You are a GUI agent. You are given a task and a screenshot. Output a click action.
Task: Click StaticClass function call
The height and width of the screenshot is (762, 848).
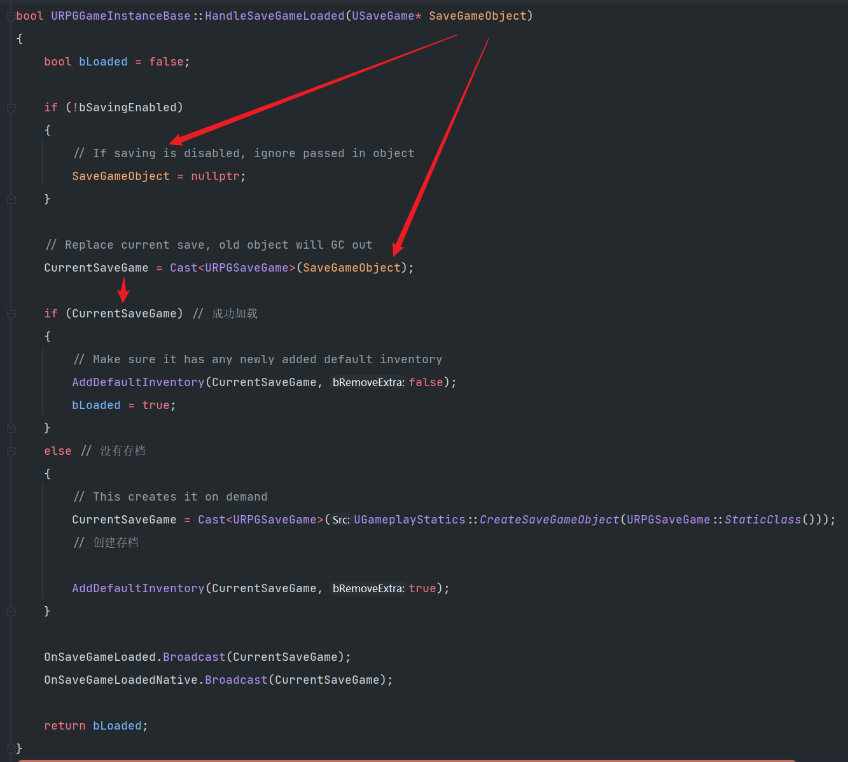pos(763,520)
